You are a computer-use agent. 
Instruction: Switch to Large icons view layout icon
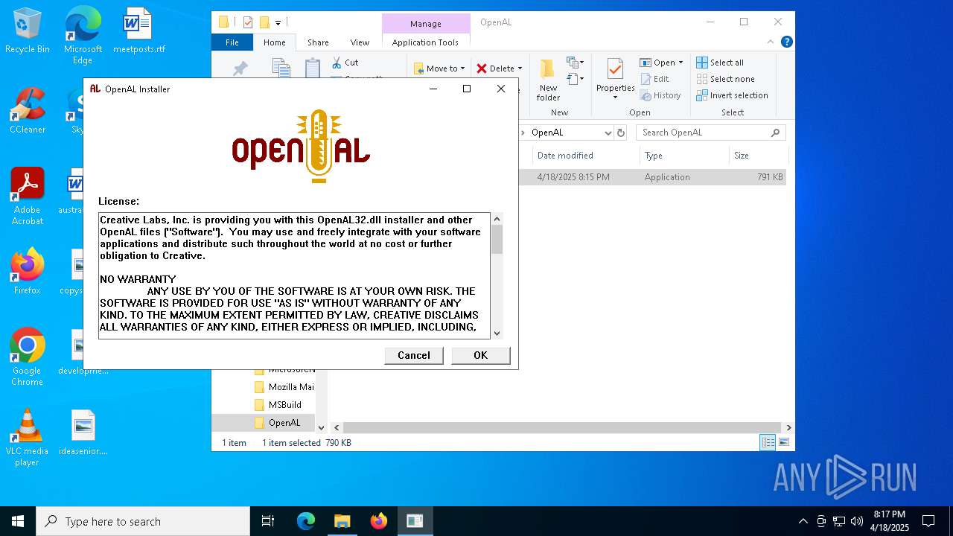(783, 443)
